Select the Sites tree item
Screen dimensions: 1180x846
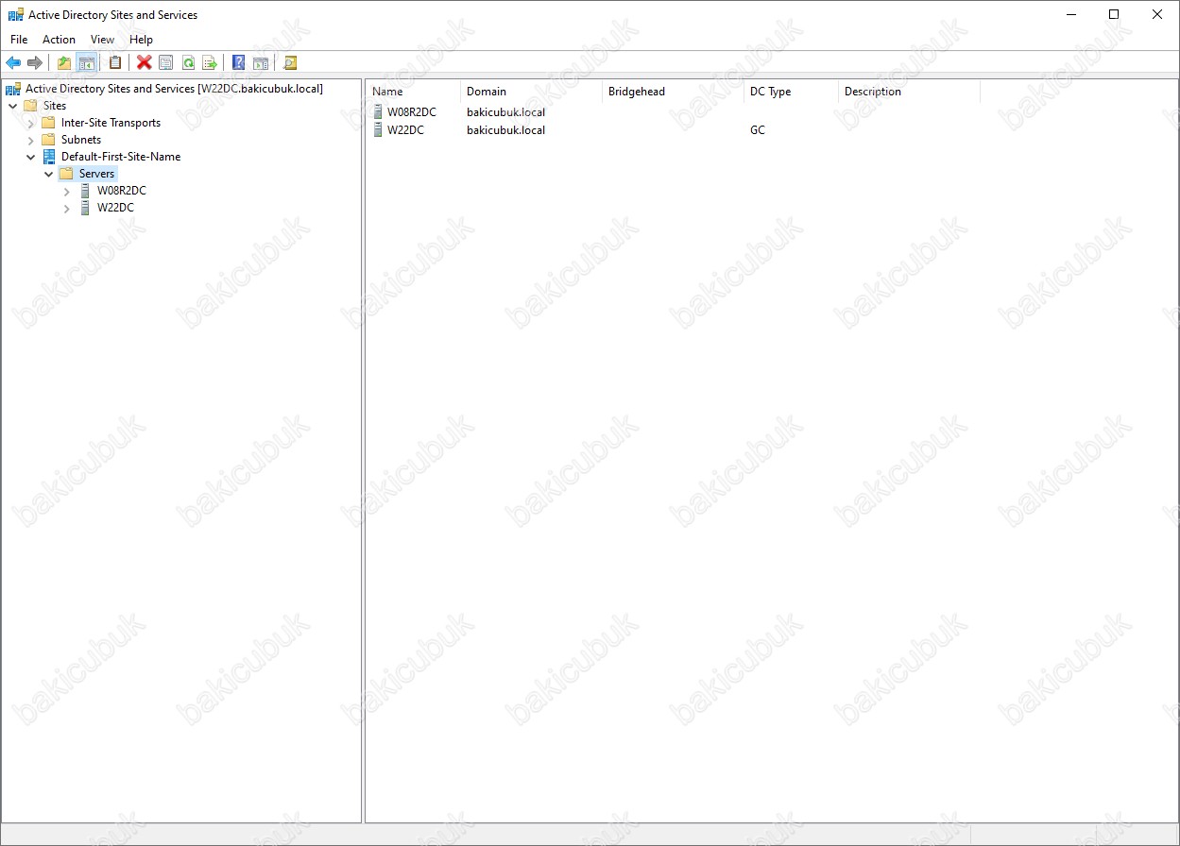click(55, 106)
